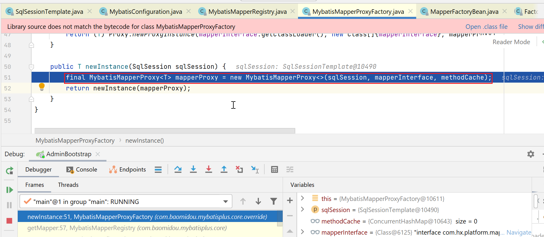This screenshot has width=544, height=237.
Task: Click the Step Over debugger icon
Action: pos(178,169)
